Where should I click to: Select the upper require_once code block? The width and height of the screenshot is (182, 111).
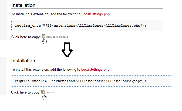(87, 26)
